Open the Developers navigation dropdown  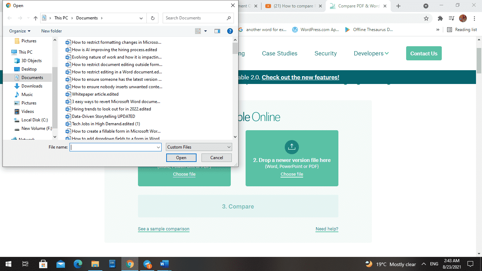tap(371, 53)
